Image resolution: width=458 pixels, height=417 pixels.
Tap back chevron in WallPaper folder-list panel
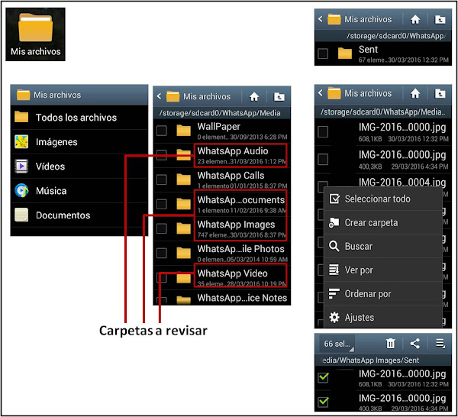[159, 96]
